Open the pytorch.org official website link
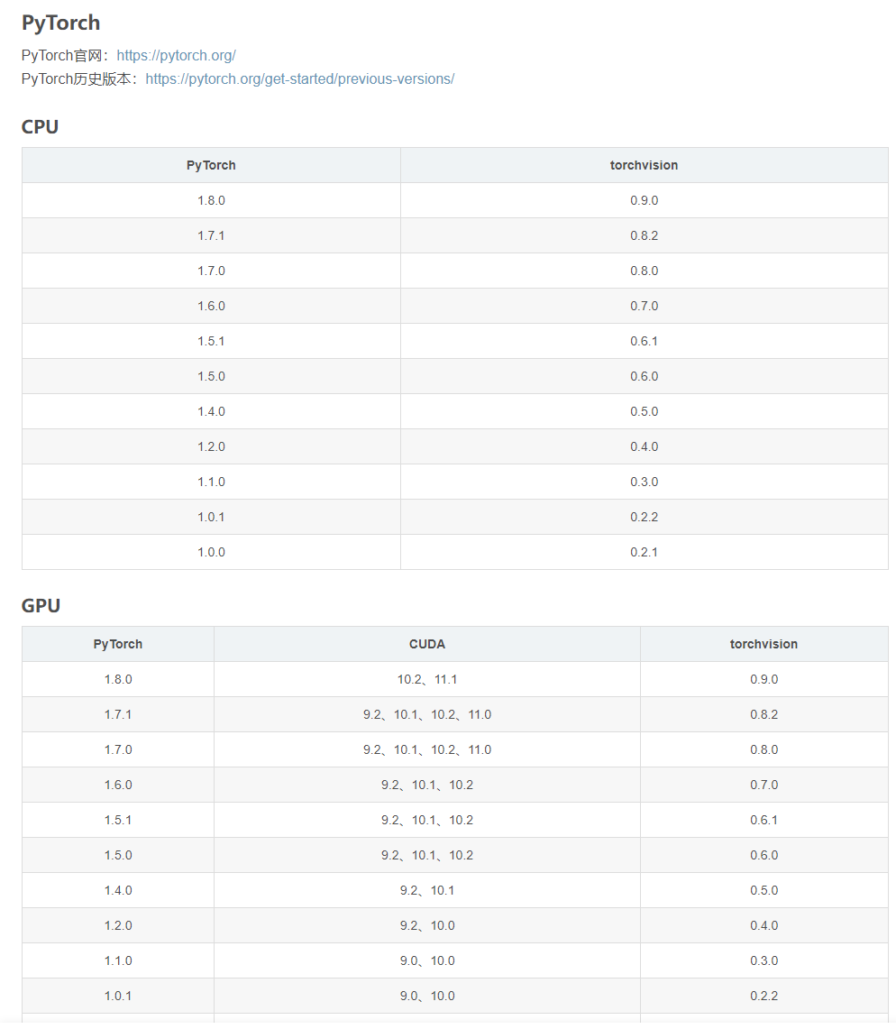Screen dimensions: 896x1029 point(176,55)
